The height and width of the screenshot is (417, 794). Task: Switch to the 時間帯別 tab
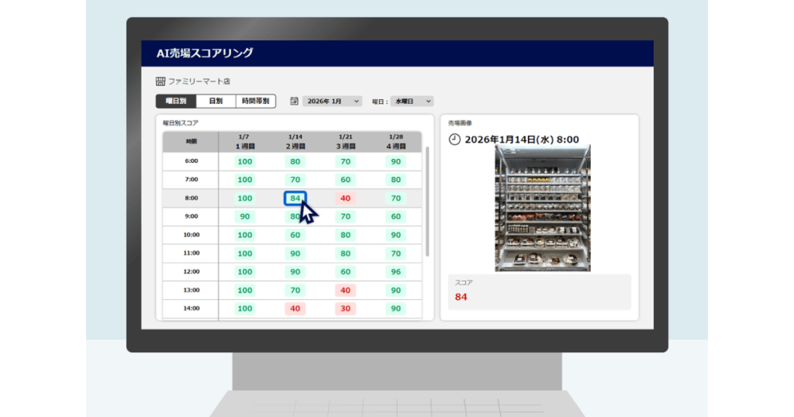pyautogui.click(x=255, y=101)
